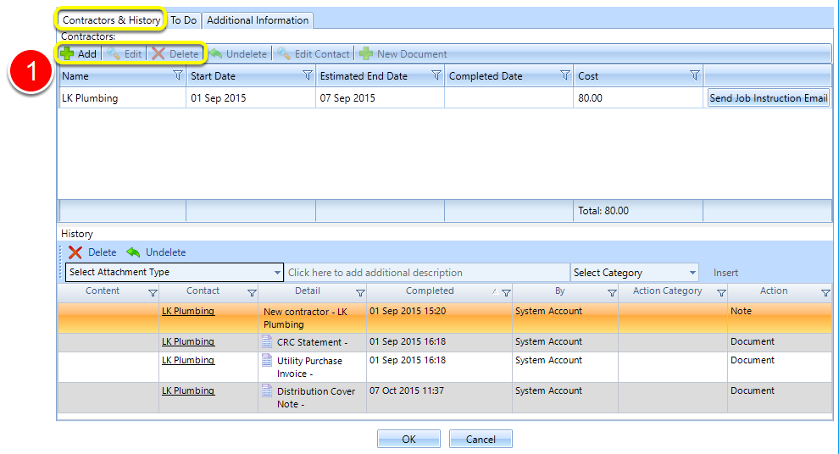The width and height of the screenshot is (839, 454).
Task: Select the 'CRC Statement -' detail text
Action: (x=313, y=341)
